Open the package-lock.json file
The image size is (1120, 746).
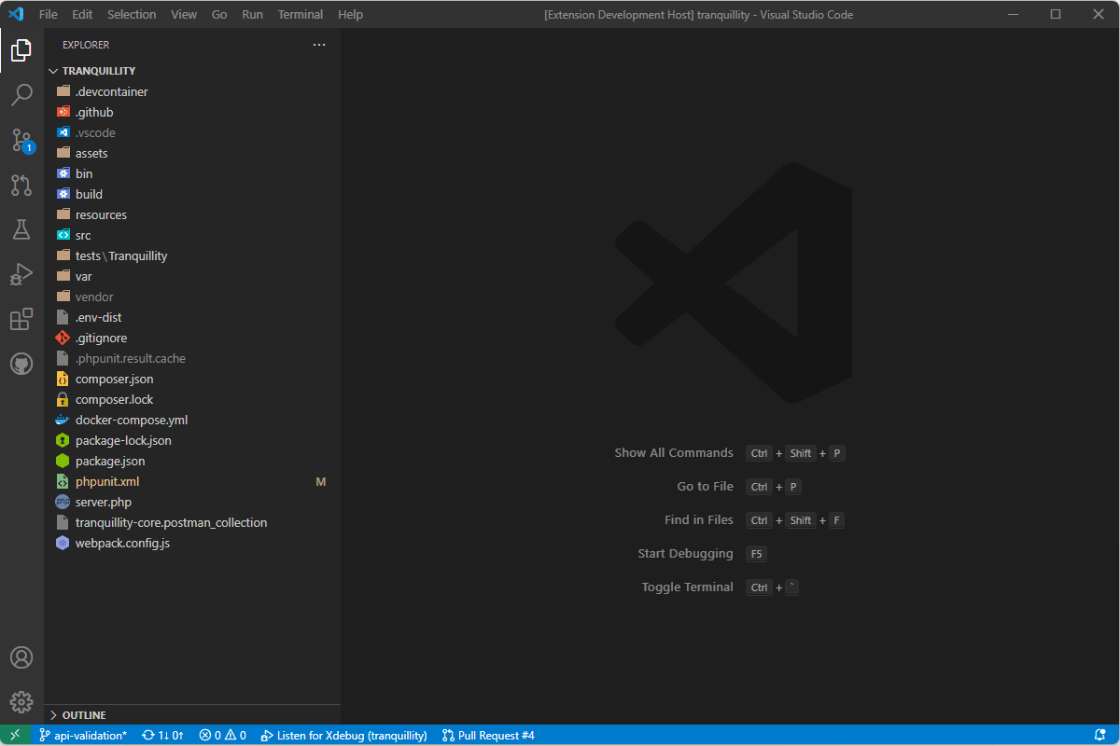192,440
